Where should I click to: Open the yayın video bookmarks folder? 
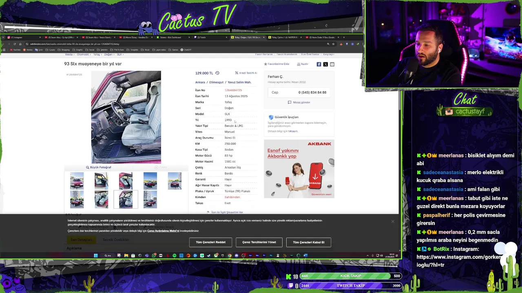point(159,50)
